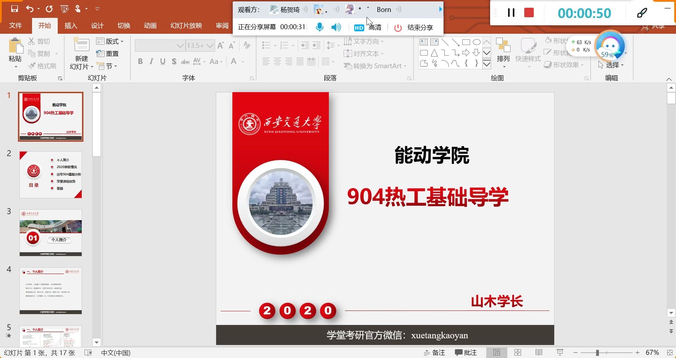The image size is (676, 358).
Task: Open the Insert tab
Action: [71, 26]
